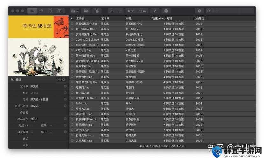Edit the 标题 field showing Mixed
This screenshot has width=264, height=159.
(x=34, y=93)
